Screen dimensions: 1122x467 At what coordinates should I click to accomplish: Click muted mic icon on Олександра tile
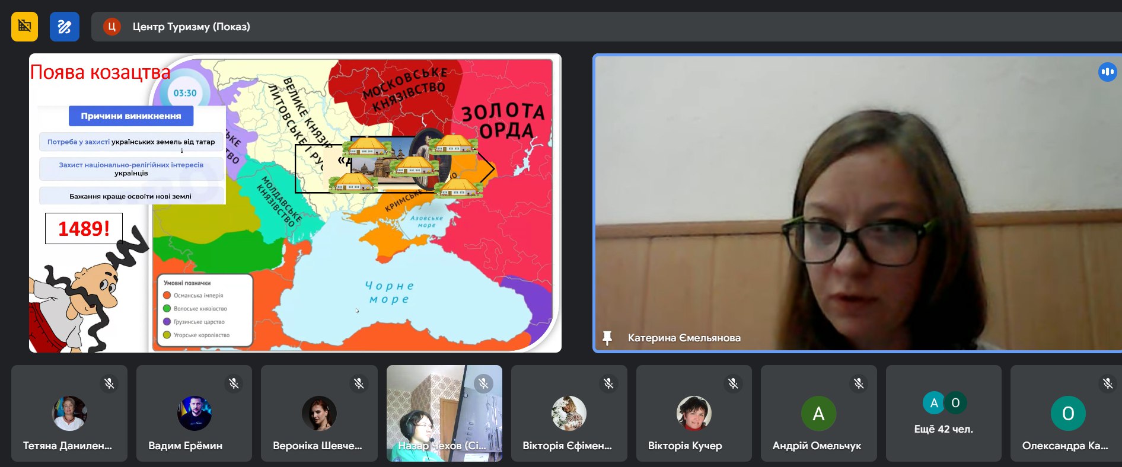(1107, 383)
